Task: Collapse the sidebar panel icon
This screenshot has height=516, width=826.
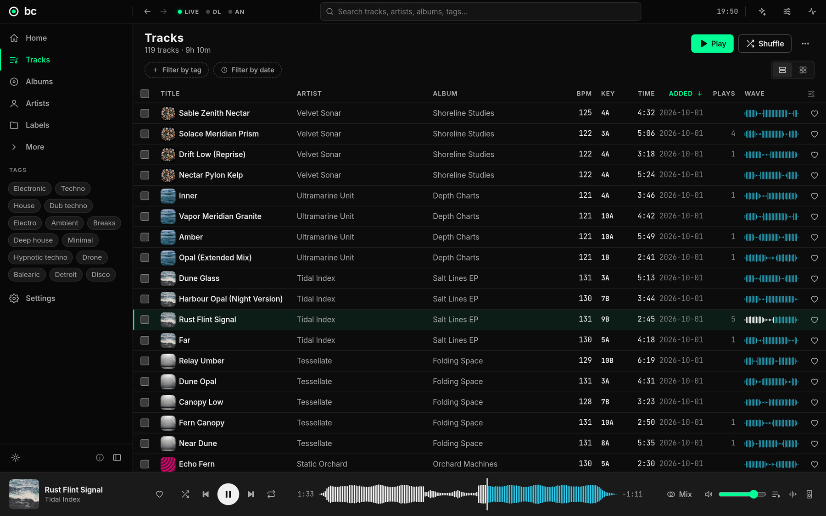Action: pos(117,457)
